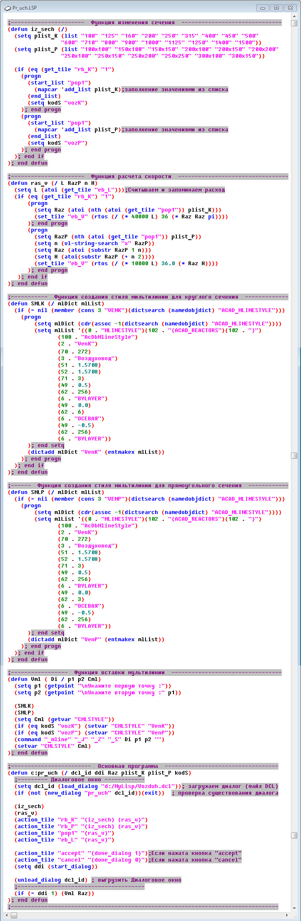Click the 'defun SMLK' function definition line
301x921 pixels.
point(56,304)
